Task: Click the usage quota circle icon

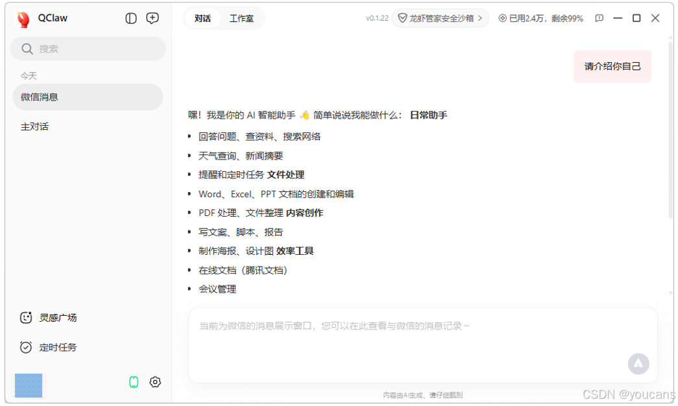Action: click(502, 18)
